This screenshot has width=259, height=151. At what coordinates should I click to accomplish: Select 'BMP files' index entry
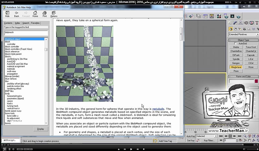coord(9,91)
